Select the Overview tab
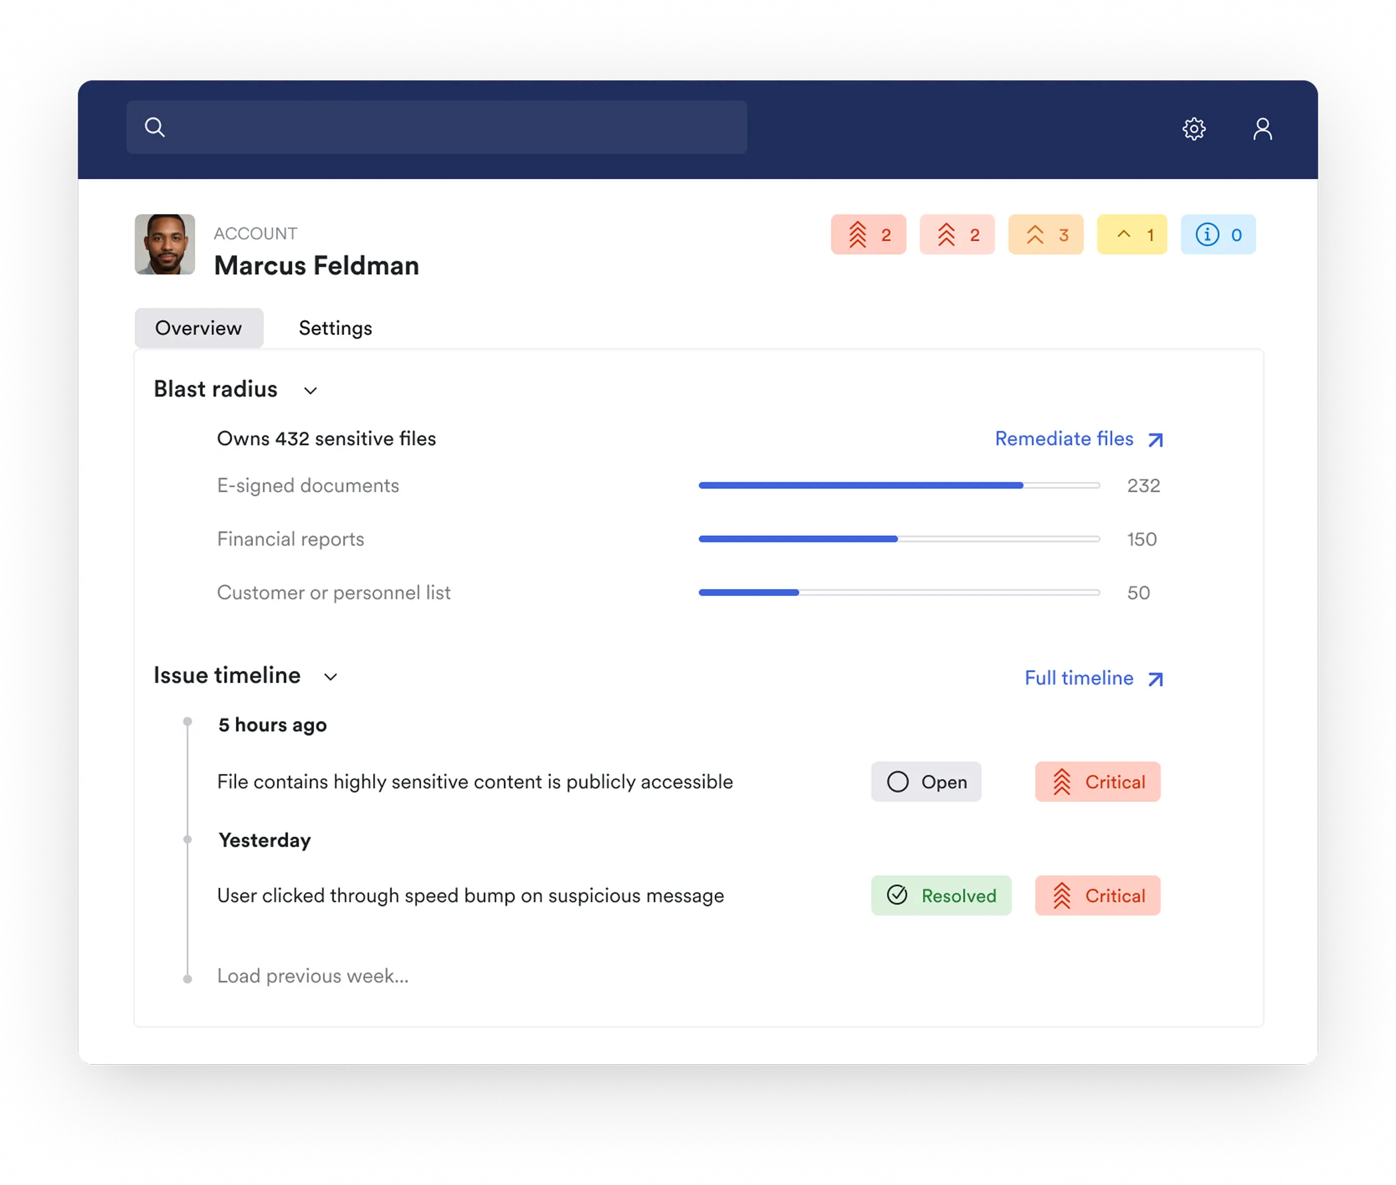1396x1185 pixels. point(198,328)
